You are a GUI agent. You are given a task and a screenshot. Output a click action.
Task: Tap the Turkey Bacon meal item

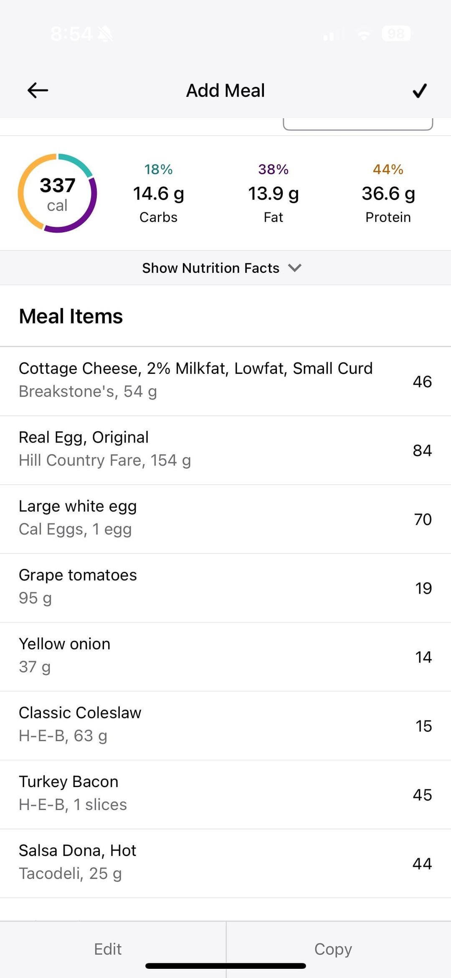pos(225,794)
